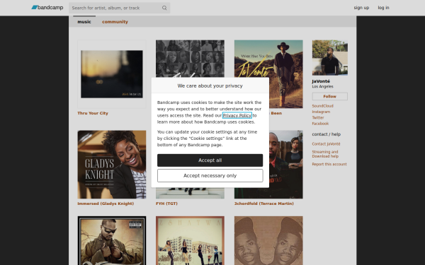Open the album cover with the face collage

(190, 59)
